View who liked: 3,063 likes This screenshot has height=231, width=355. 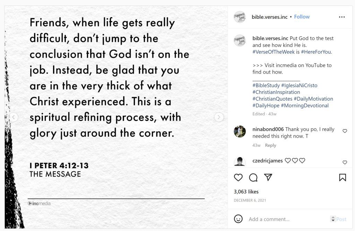click(246, 191)
